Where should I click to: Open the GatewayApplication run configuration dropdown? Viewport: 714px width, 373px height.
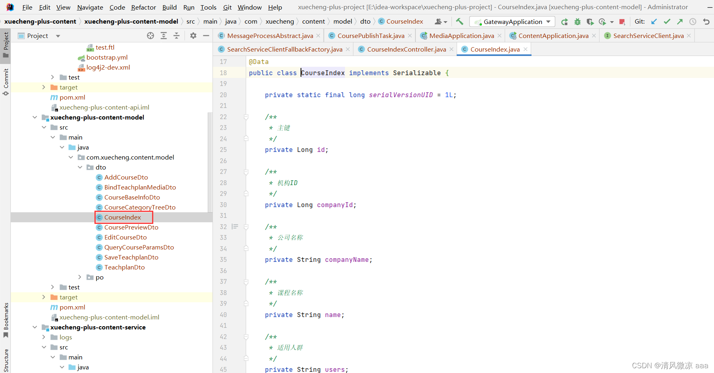tap(512, 22)
